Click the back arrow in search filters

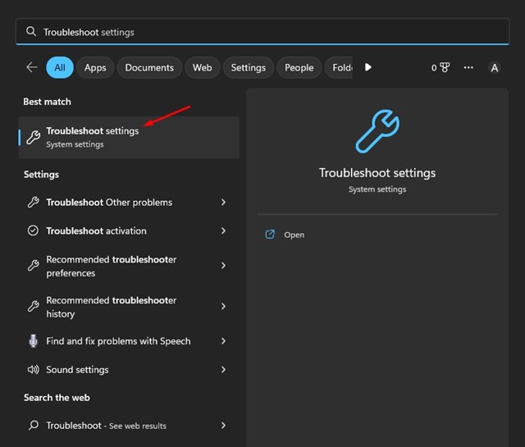32,67
